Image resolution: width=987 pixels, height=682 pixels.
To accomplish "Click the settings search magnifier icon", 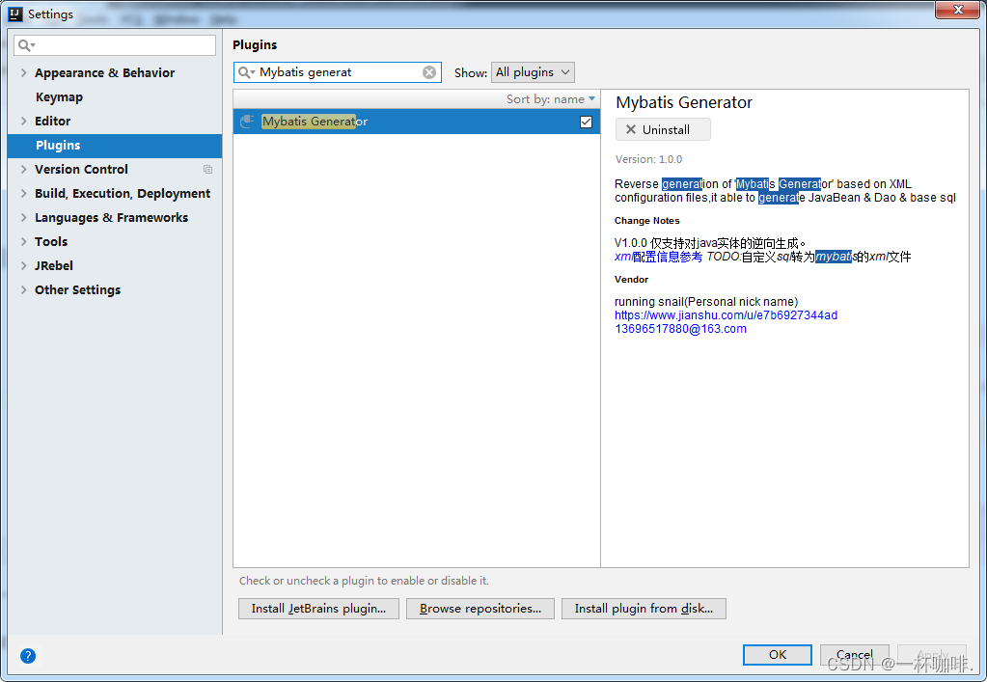I will [26, 45].
